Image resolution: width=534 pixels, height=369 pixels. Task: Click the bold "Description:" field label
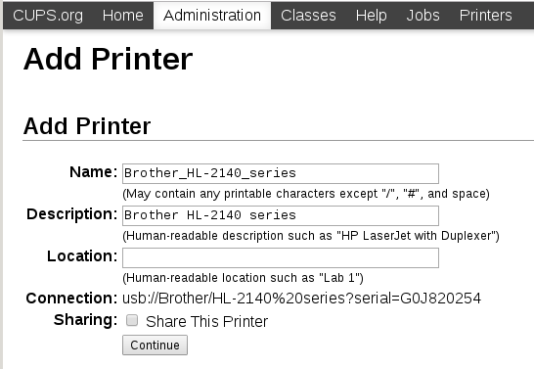point(71,214)
